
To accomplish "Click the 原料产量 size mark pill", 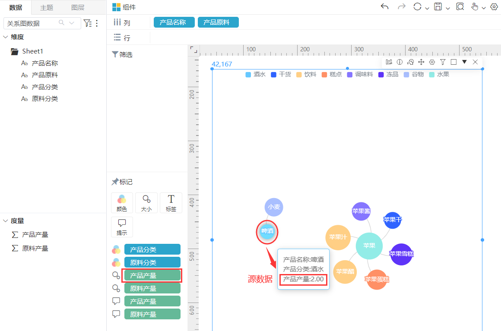I will pyautogui.click(x=152, y=288).
